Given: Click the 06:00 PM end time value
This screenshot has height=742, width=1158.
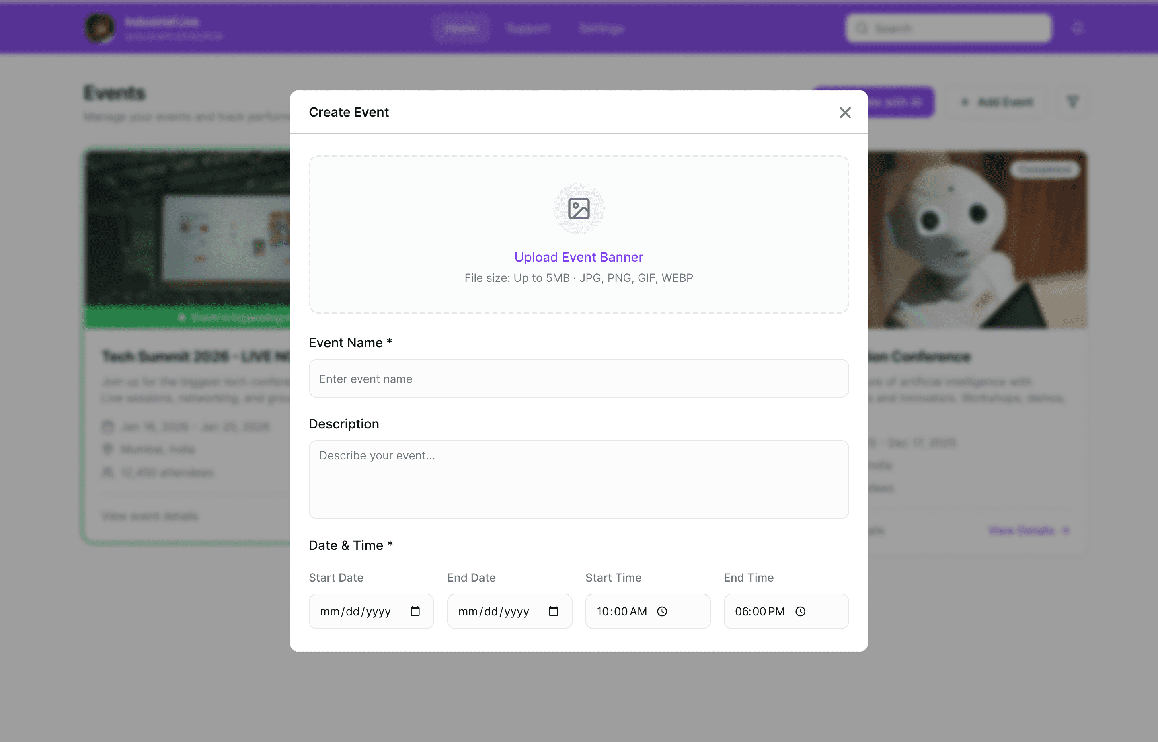Looking at the screenshot, I should tap(760, 611).
